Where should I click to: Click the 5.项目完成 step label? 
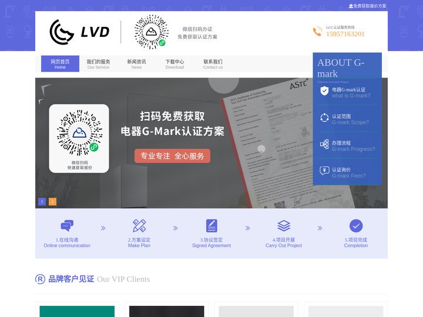pyautogui.click(x=356, y=240)
